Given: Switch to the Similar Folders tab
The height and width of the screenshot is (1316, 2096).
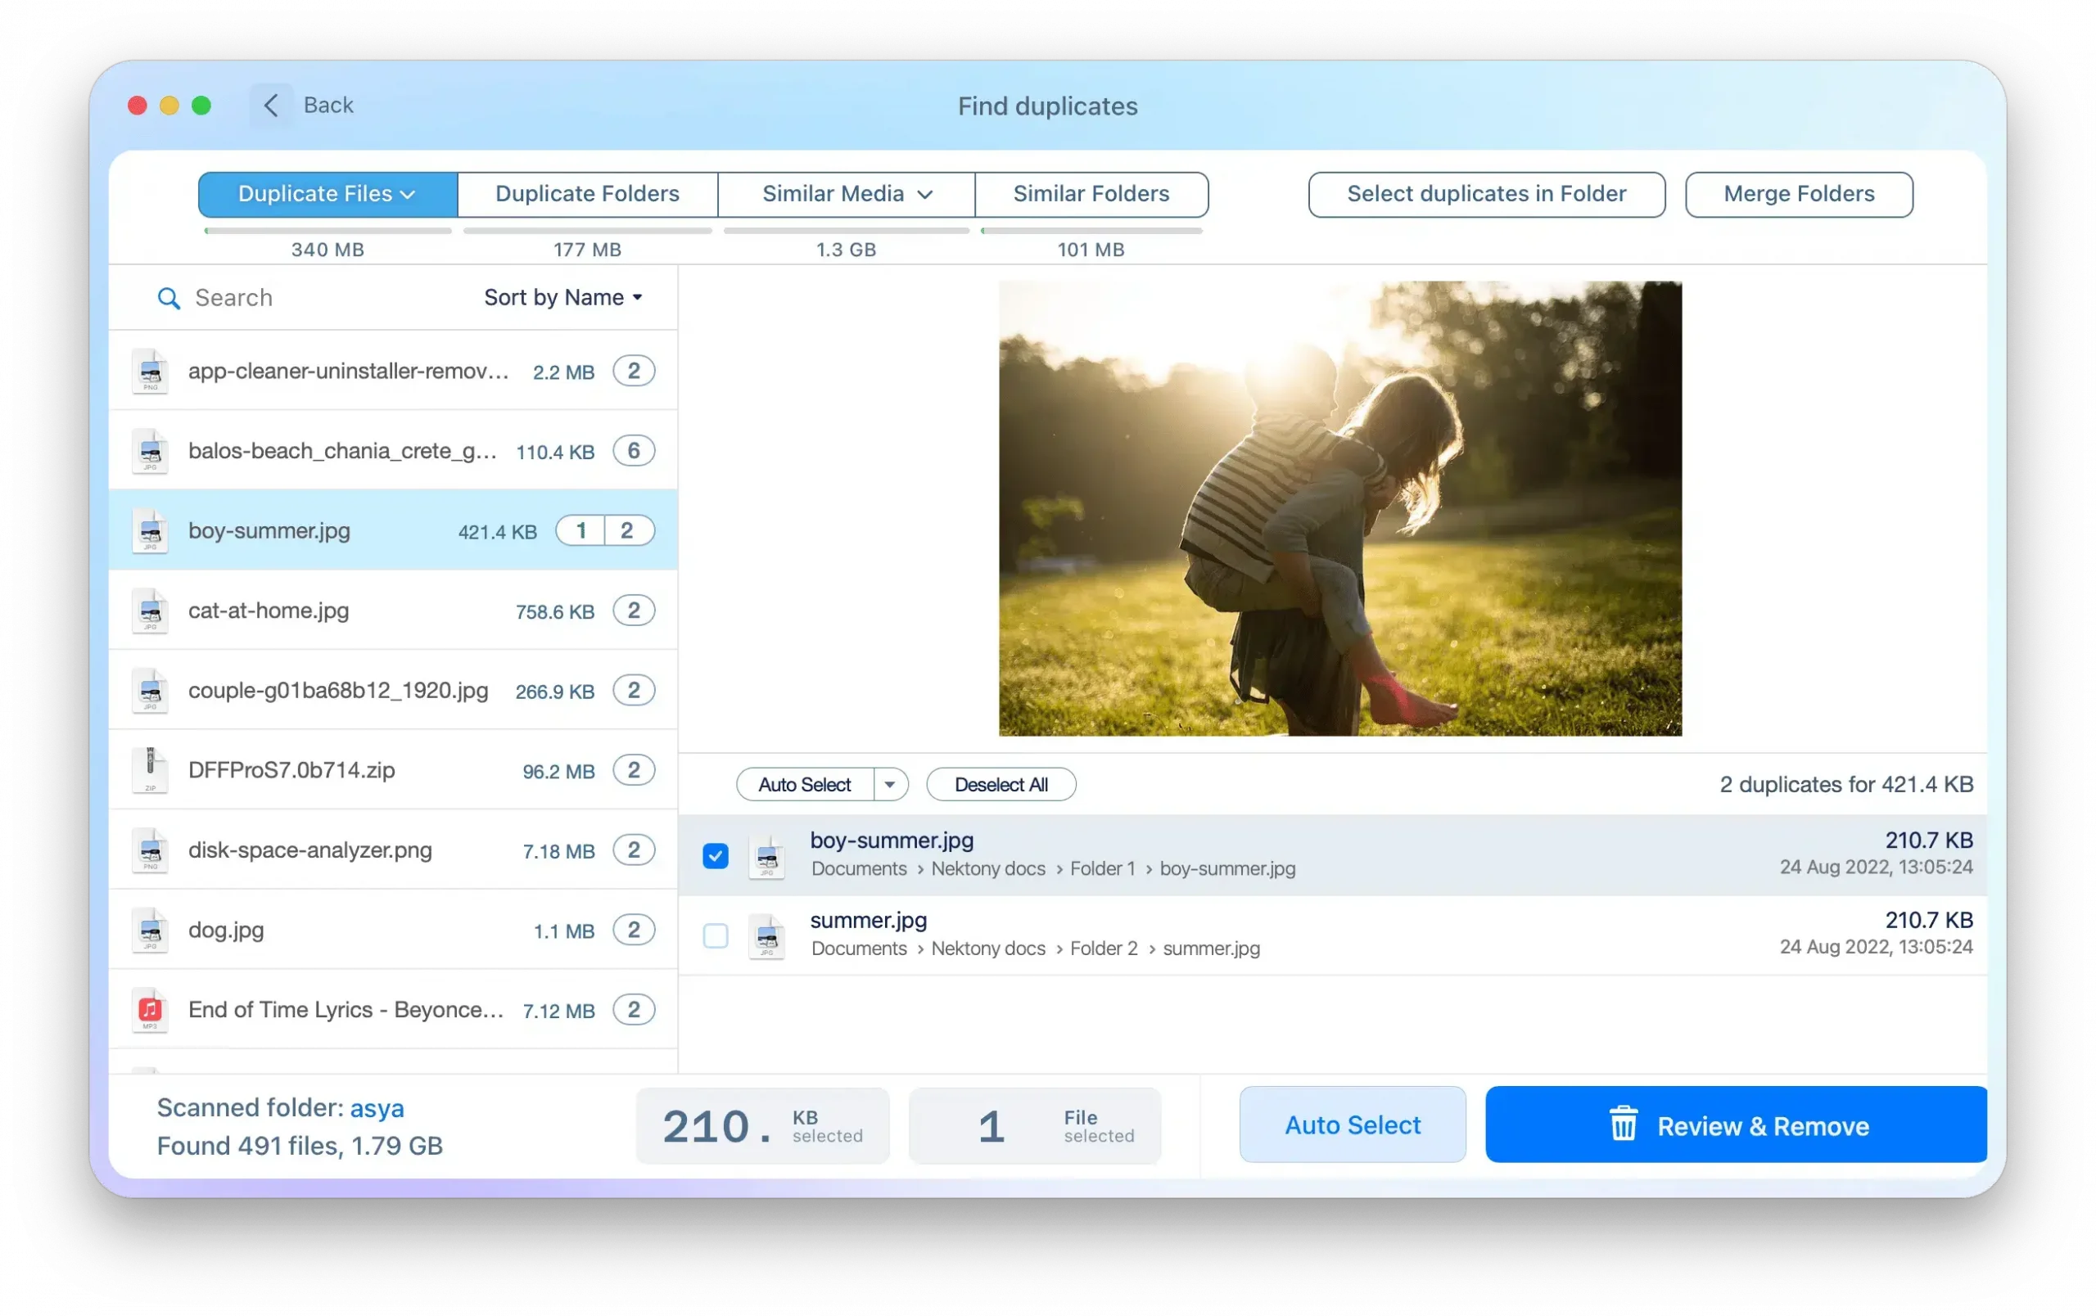Looking at the screenshot, I should click(x=1091, y=194).
